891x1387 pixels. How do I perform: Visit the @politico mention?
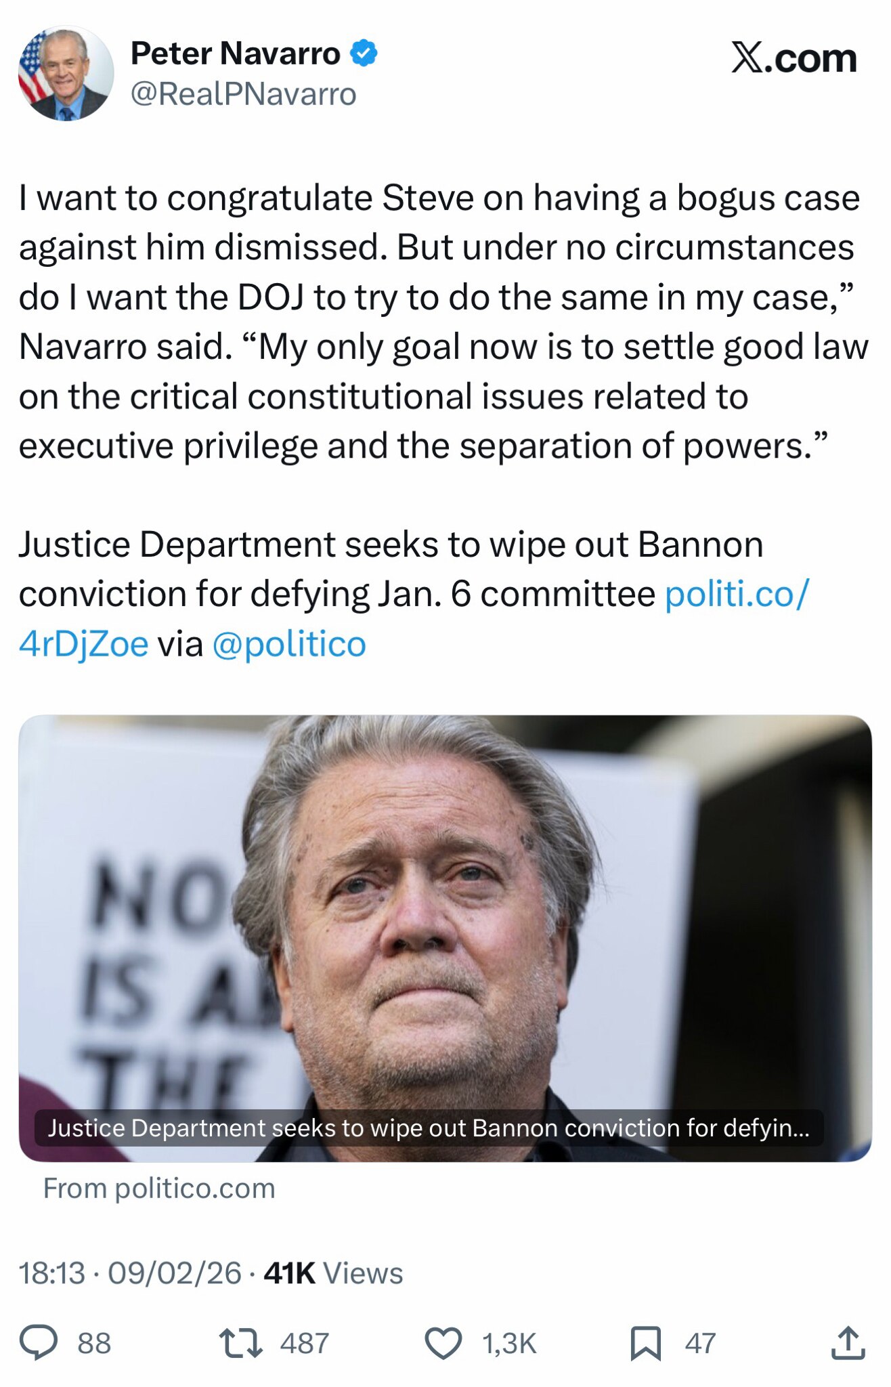coord(289,643)
